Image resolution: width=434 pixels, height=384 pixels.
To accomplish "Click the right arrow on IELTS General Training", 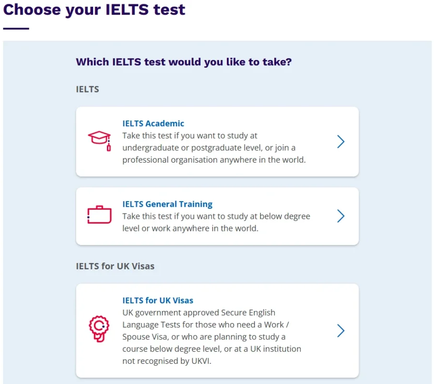I will coord(341,216).
